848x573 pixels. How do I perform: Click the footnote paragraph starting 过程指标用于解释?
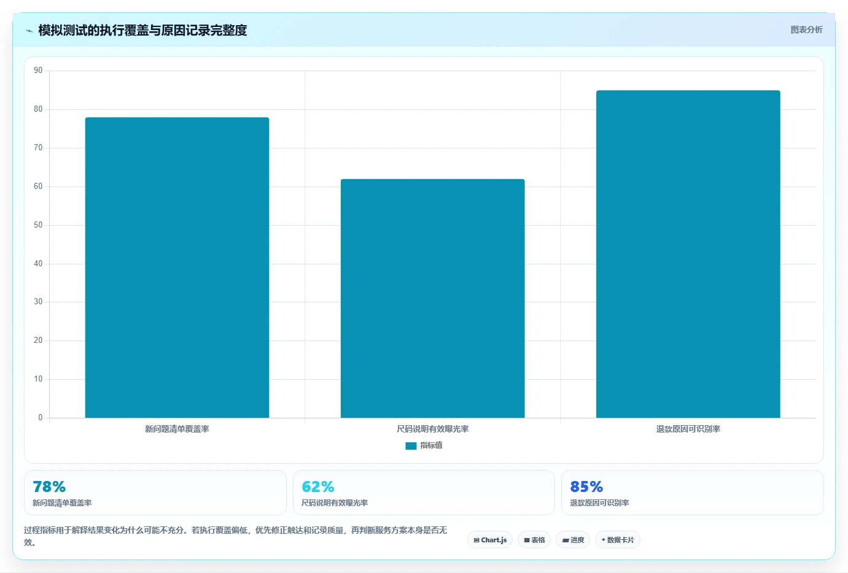pyautogui.click(x=236, y=536)
